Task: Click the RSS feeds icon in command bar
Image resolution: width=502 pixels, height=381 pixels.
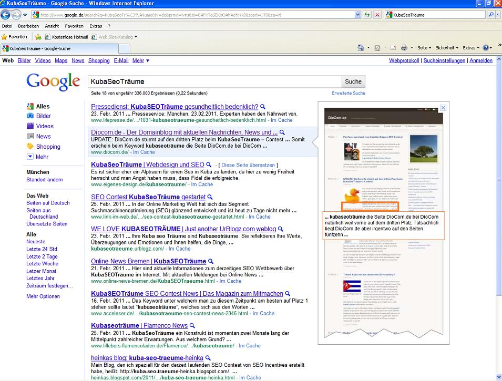Action: pos(377,48)
